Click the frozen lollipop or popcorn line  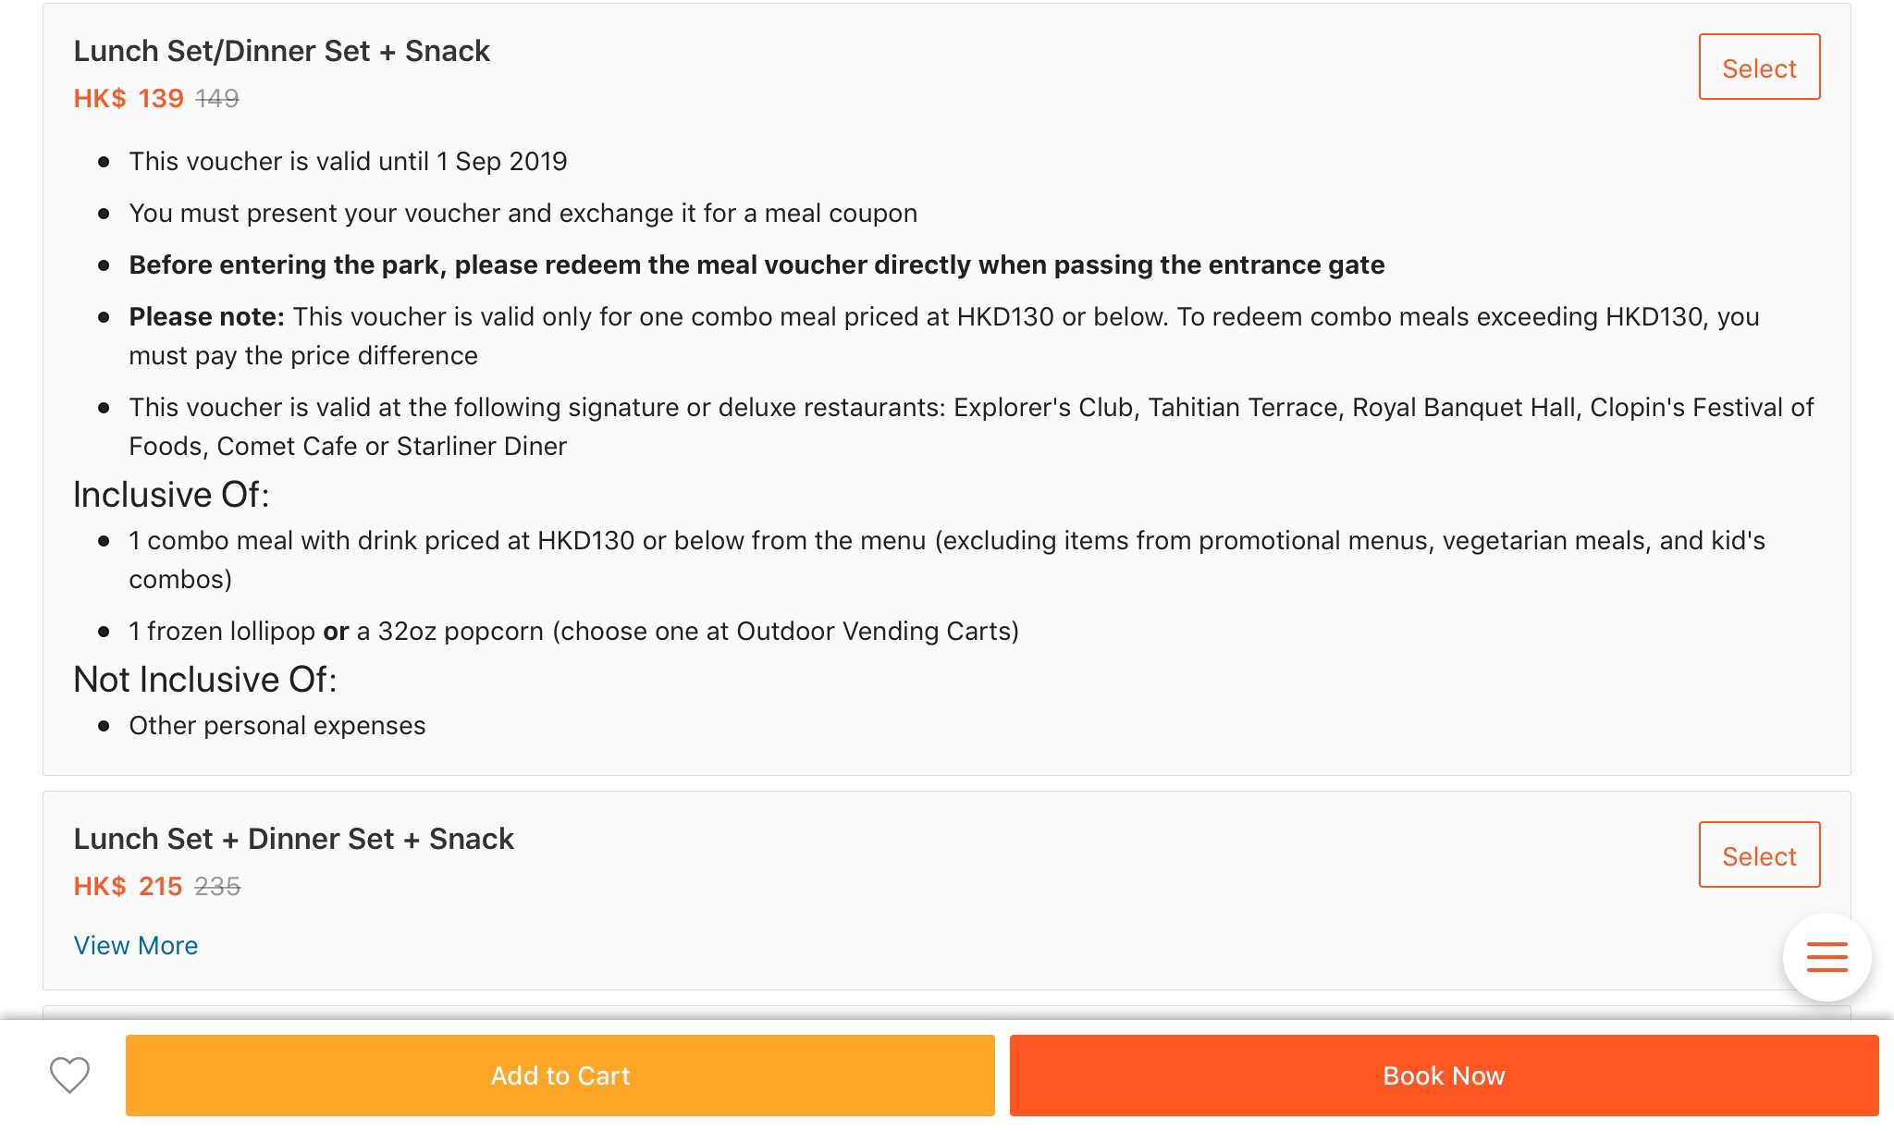coord(573,631)
